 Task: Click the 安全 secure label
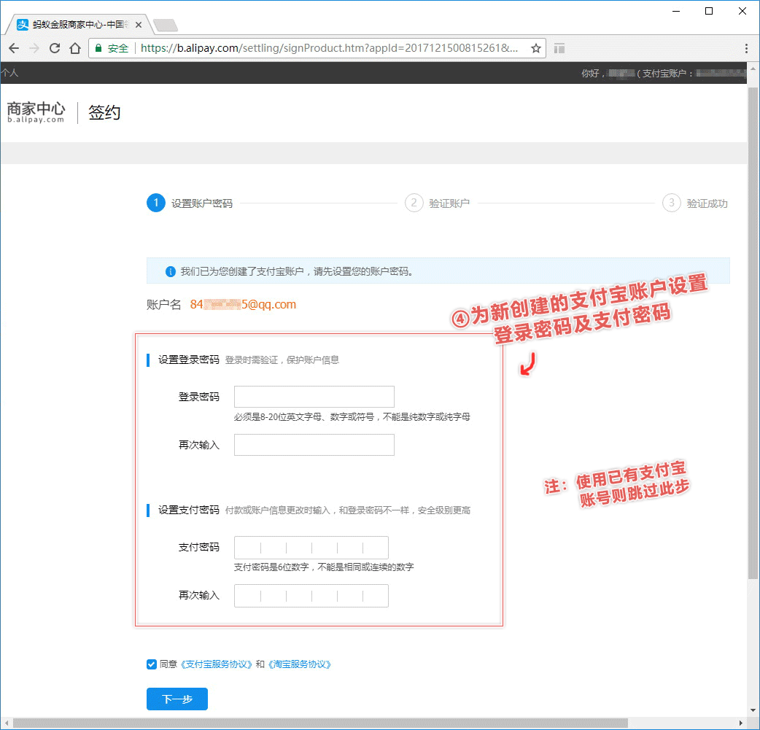coord(117,48)
